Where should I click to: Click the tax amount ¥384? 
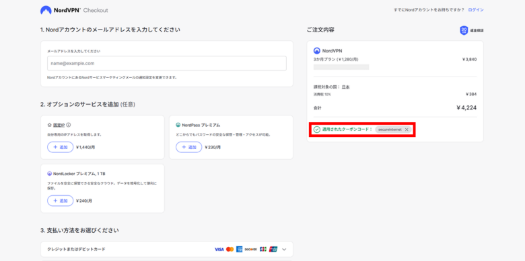(x=471, y=94)
